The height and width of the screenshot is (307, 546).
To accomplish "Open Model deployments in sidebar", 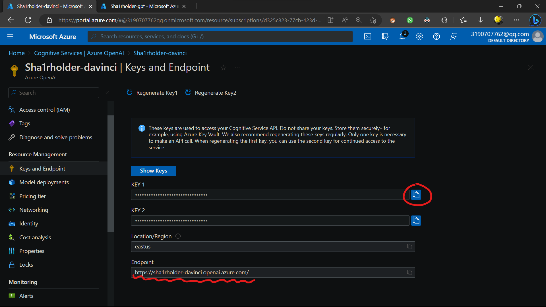I will coord(44,182).
